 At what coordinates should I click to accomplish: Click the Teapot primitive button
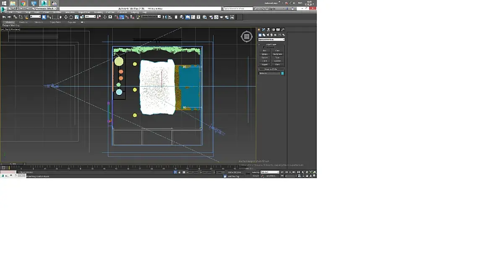click(x=265, y=64)
